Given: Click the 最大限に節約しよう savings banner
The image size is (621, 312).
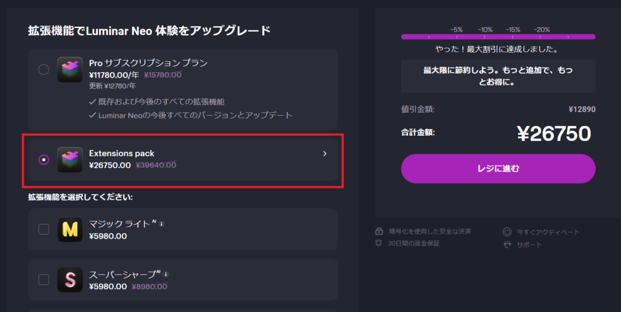Looking at the screenshot, I should click(x=498, y=76).
